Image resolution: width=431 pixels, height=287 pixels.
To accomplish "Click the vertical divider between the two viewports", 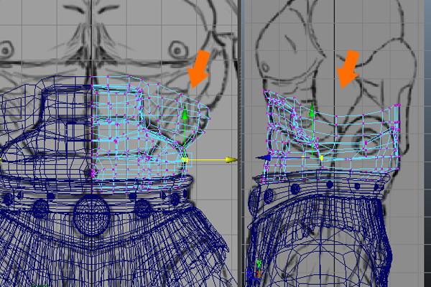I will click(241, 143).
